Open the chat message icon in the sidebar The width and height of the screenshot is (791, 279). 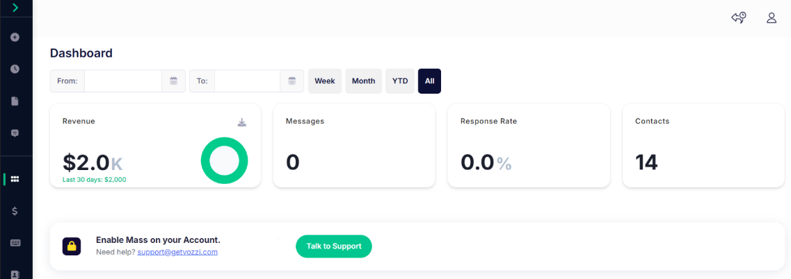click(x=15, y=133)
